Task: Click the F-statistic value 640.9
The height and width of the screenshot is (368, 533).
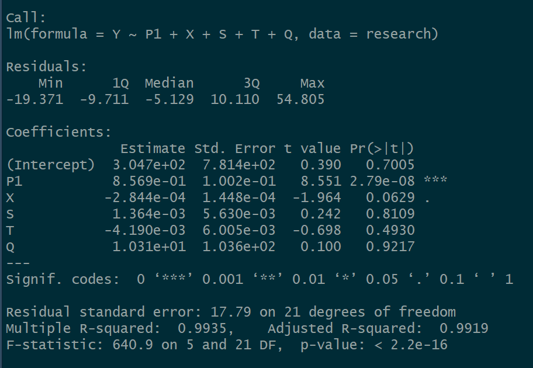Action: tap(133, 345)
